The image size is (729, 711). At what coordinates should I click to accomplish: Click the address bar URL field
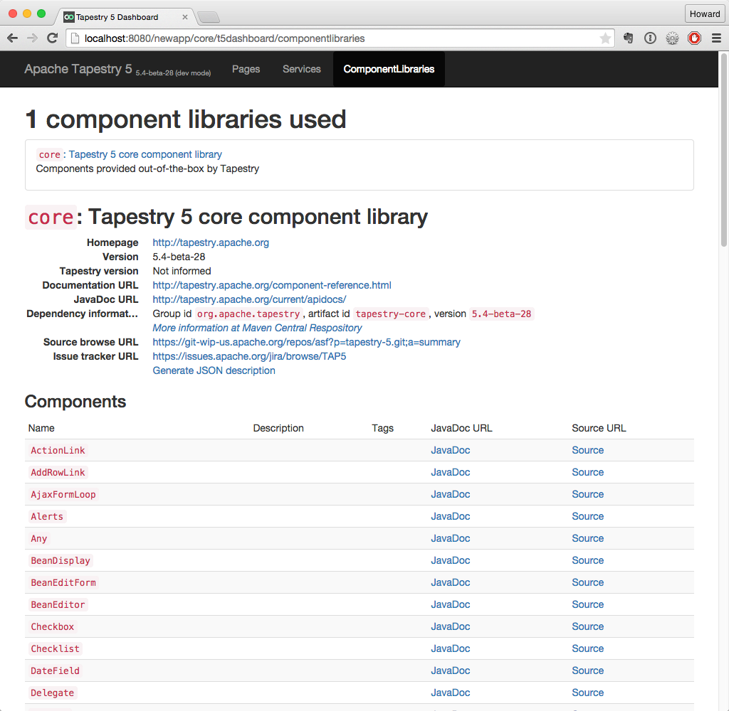[335, 38]
